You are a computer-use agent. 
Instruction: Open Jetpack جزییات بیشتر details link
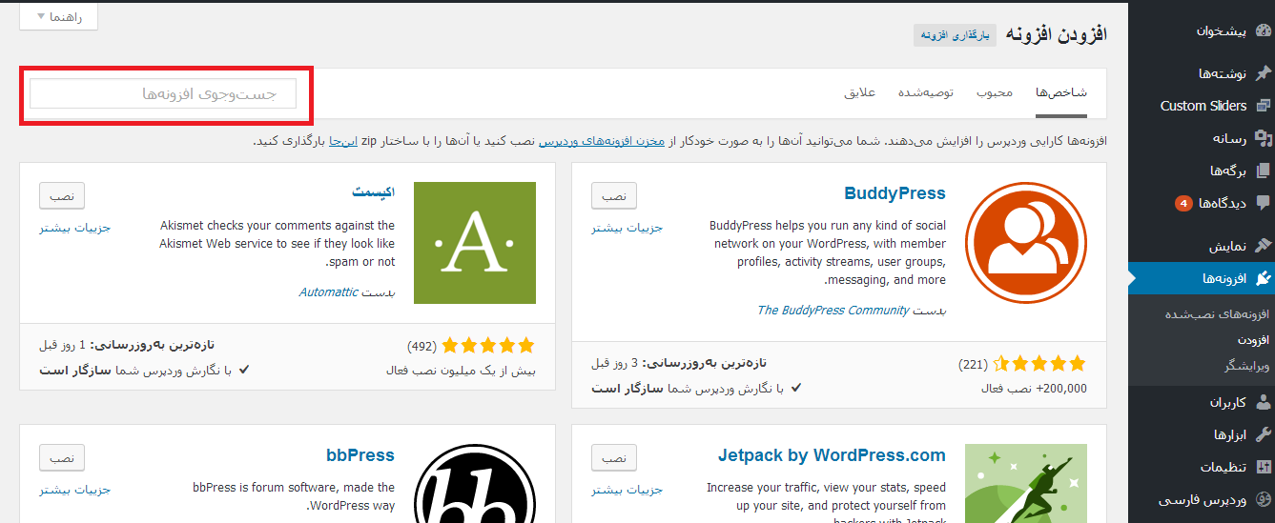(x=627, y=490)
